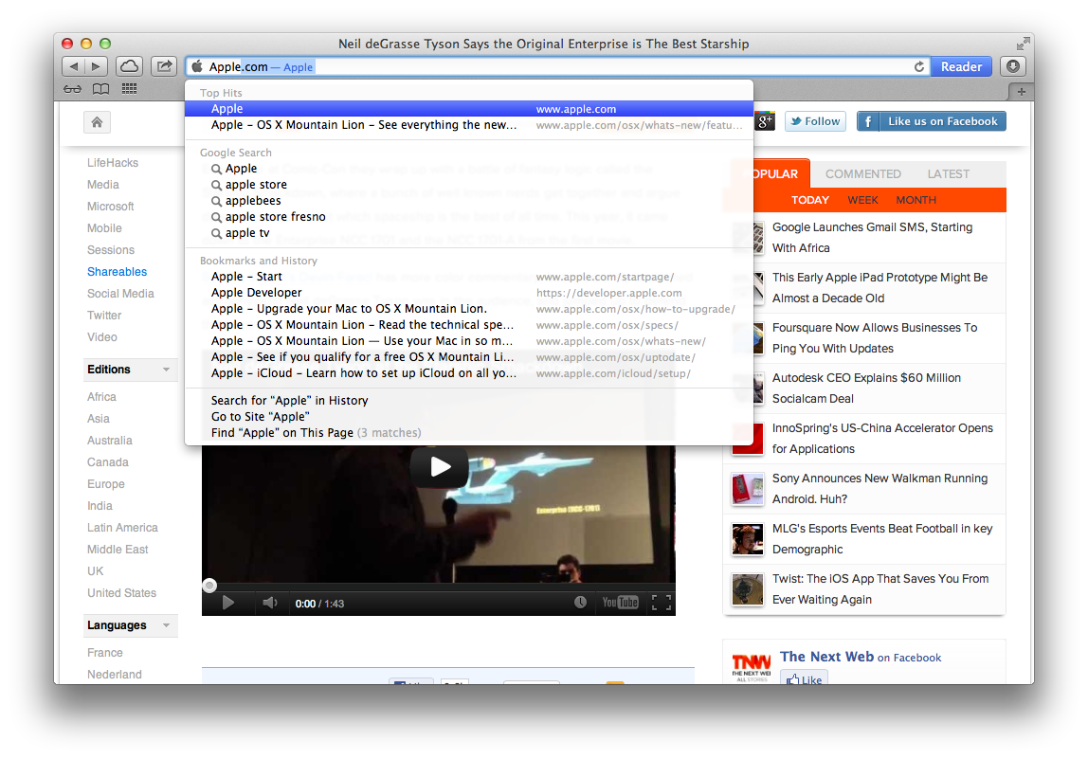Click the Reader button
The height and width of the screenshot is (759, 1088).
[961, 66]
